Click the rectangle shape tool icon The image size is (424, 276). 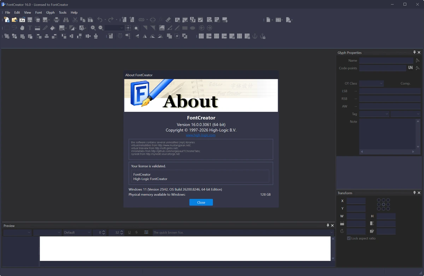pyautogui.click(x=185, y=28)
